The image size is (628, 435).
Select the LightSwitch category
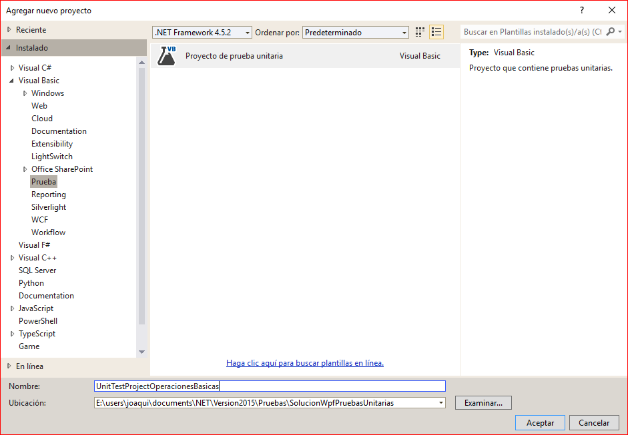coord(52,157)
